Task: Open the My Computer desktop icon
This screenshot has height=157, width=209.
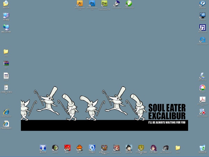Action: point(6,16)
